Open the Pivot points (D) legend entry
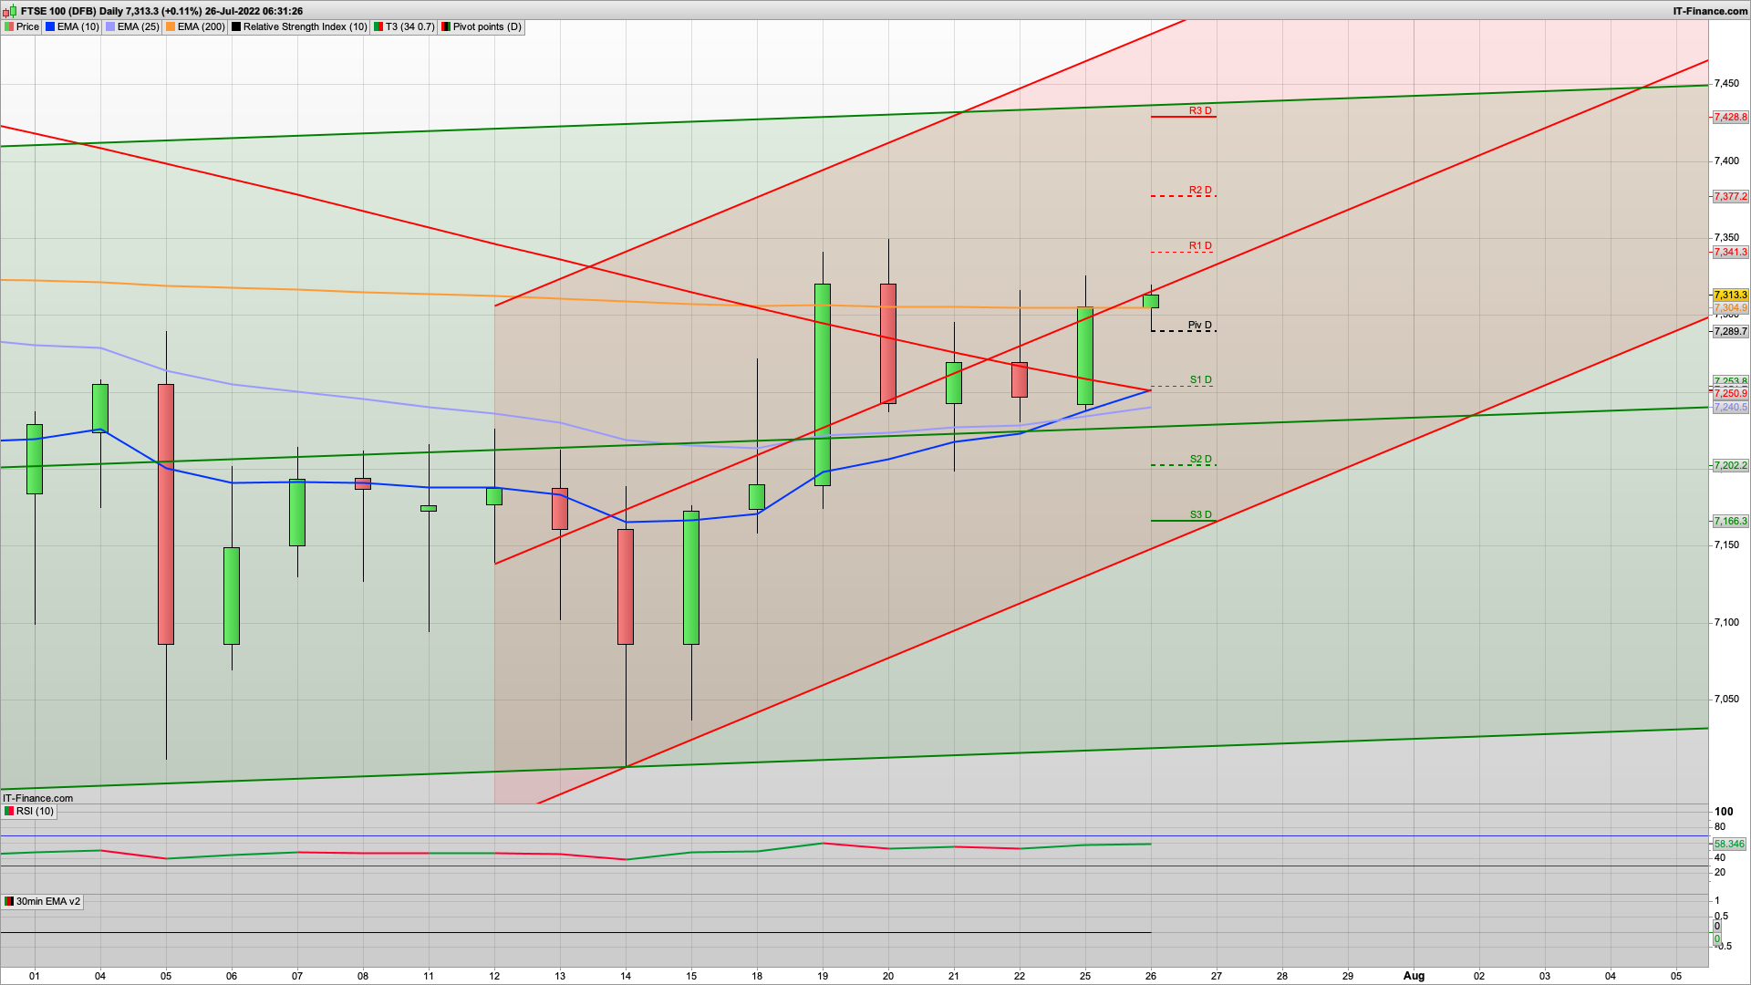Image resolution: width=1751 pixels, height=985 pixels. pyautogui.click(x=482, y=27)
